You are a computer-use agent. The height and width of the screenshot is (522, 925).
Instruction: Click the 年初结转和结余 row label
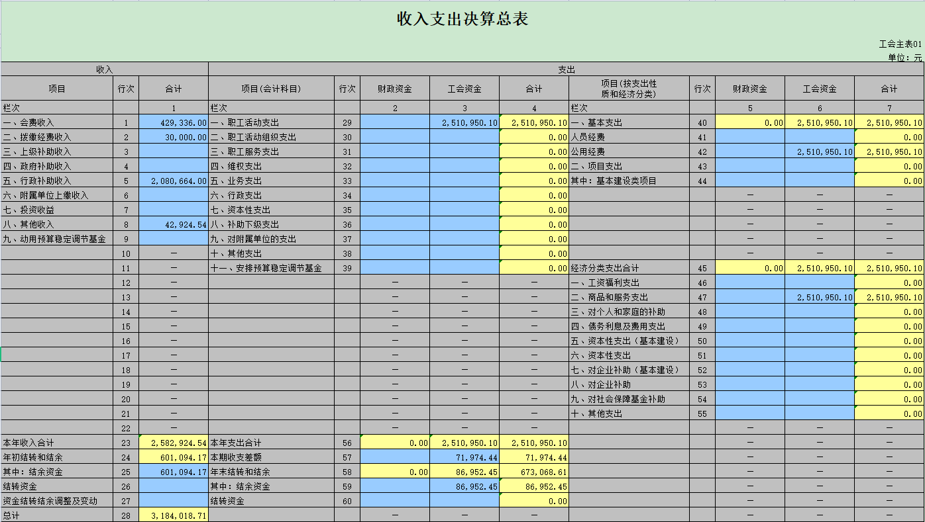click(57, 457)
